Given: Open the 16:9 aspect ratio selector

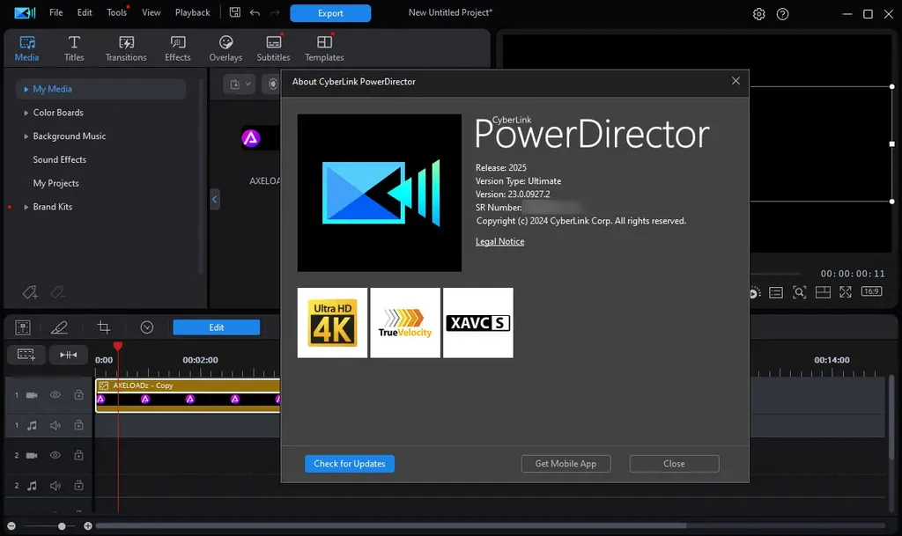Looking at the screenshot, I should (871, 291).
